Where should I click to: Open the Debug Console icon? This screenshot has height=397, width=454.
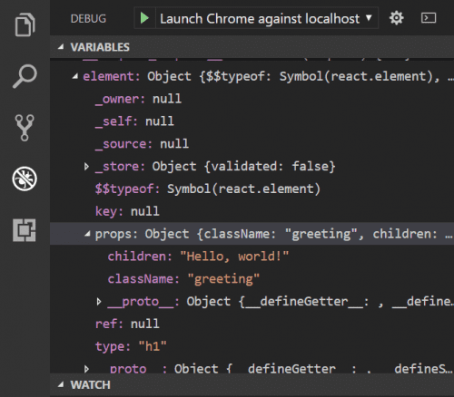429,18
